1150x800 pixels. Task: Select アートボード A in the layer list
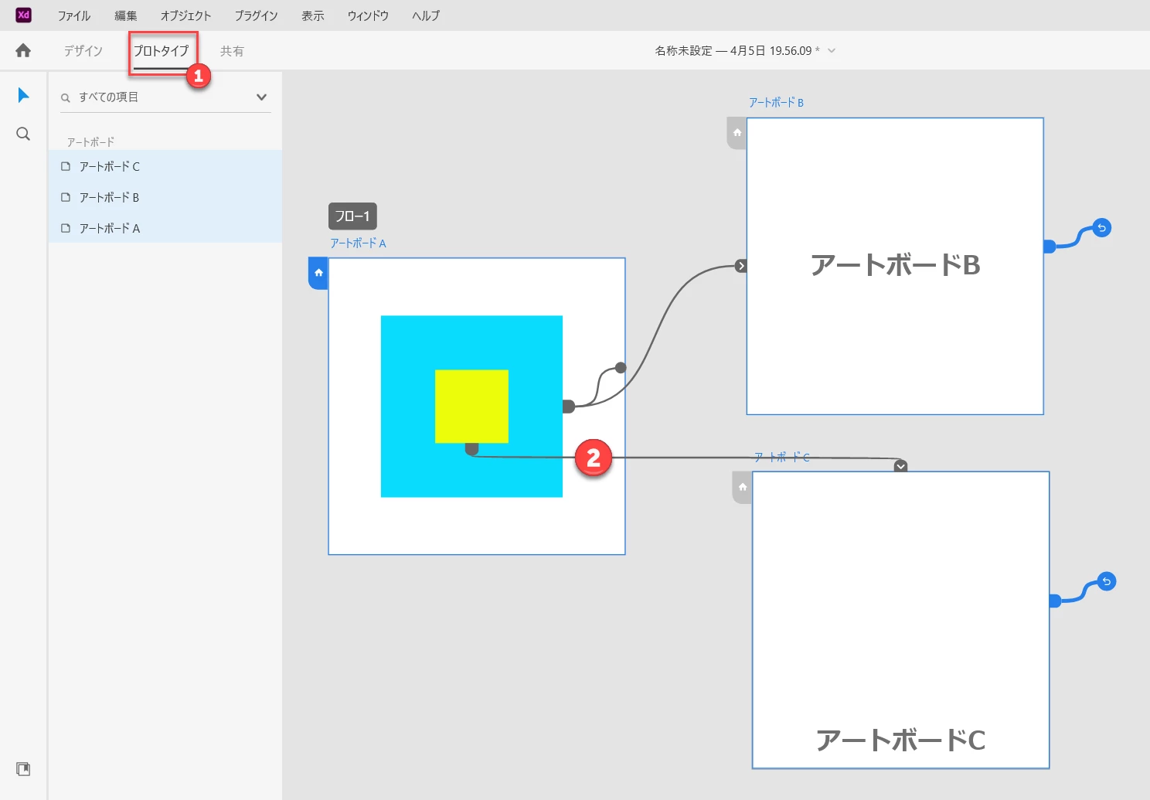pyautogui.click(x=165, y=228)
